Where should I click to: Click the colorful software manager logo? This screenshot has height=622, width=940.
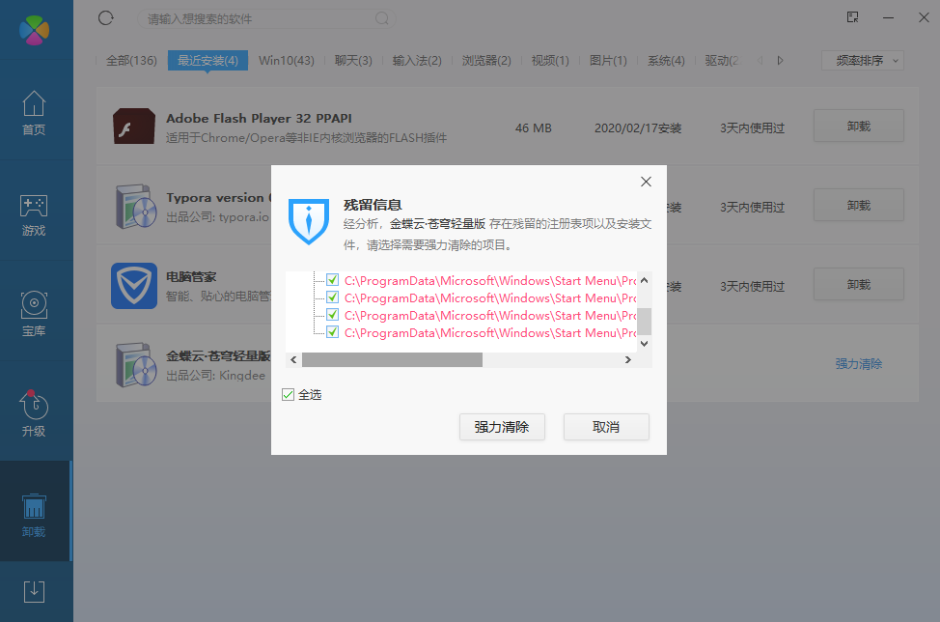coord(34,31)
